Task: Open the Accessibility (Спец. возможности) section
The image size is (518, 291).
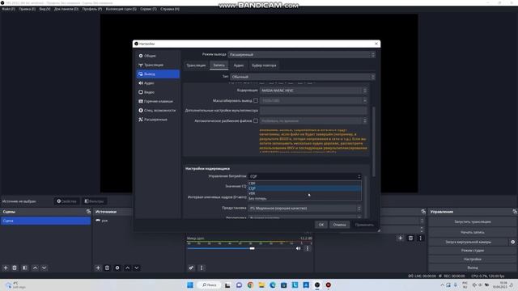Action: (158, 110)
